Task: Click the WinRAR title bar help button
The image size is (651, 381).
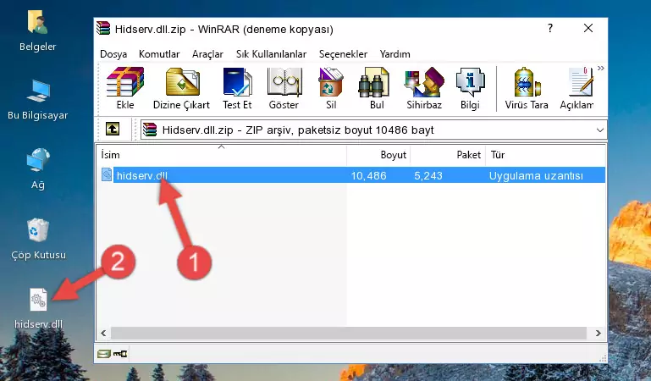Action: click(550, 28)
